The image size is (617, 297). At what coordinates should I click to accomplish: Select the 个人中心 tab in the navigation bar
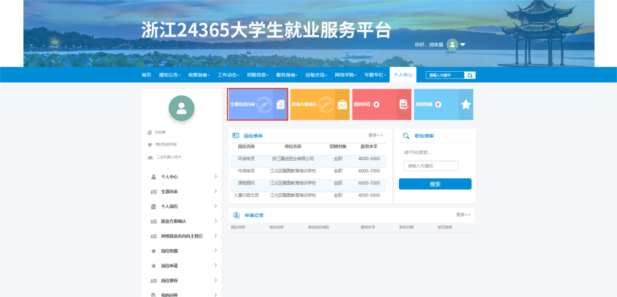[x=403, y=75]
